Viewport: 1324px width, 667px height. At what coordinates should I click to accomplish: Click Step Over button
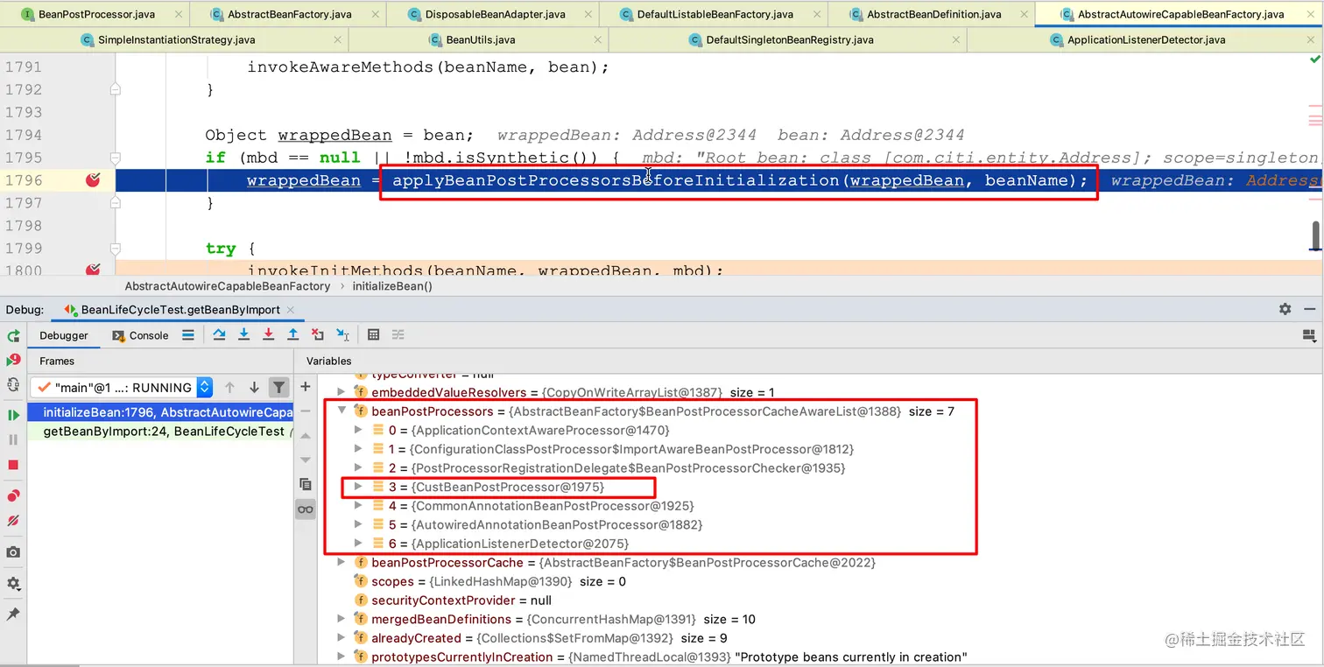(220, 334)
